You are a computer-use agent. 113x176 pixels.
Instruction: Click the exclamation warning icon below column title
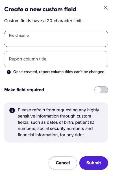pos(9,72)
